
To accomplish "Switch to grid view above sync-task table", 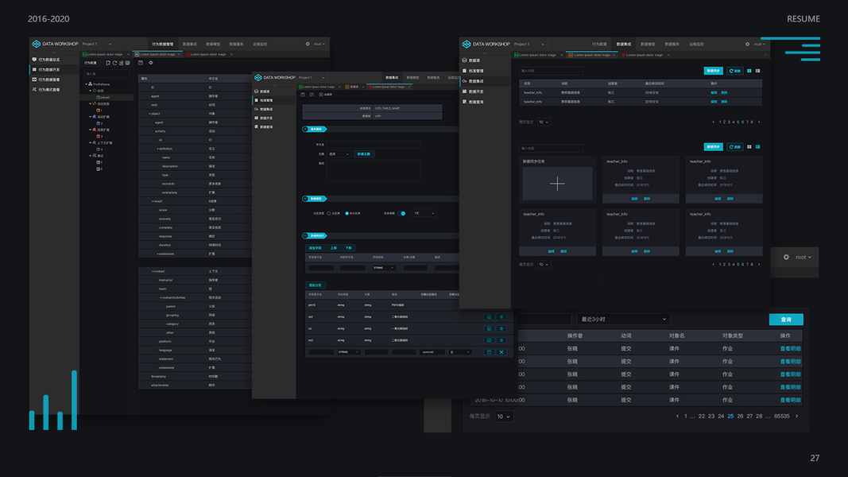I will 749,71.
